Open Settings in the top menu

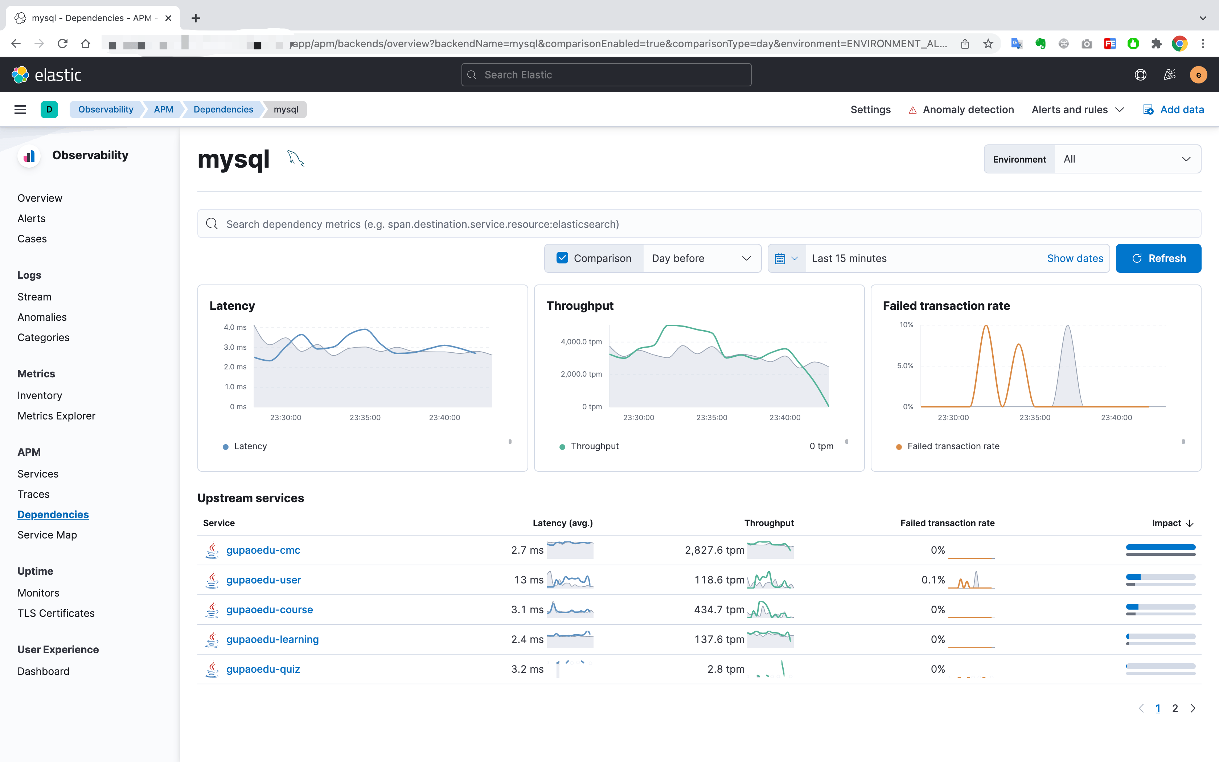[870, 109]
